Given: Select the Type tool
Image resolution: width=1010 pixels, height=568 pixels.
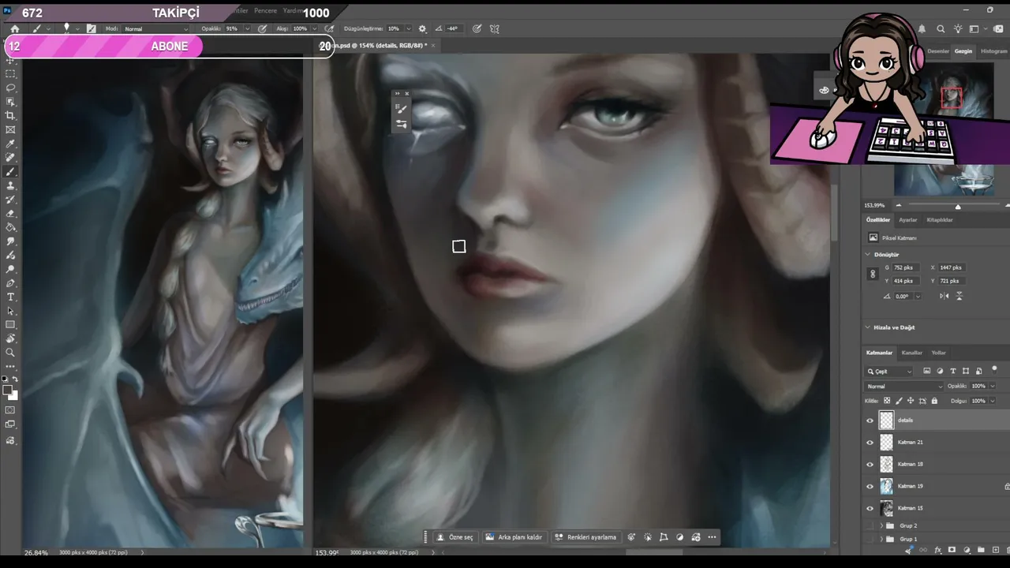Looking at the screenshot, I should click(x=10, y=297).
